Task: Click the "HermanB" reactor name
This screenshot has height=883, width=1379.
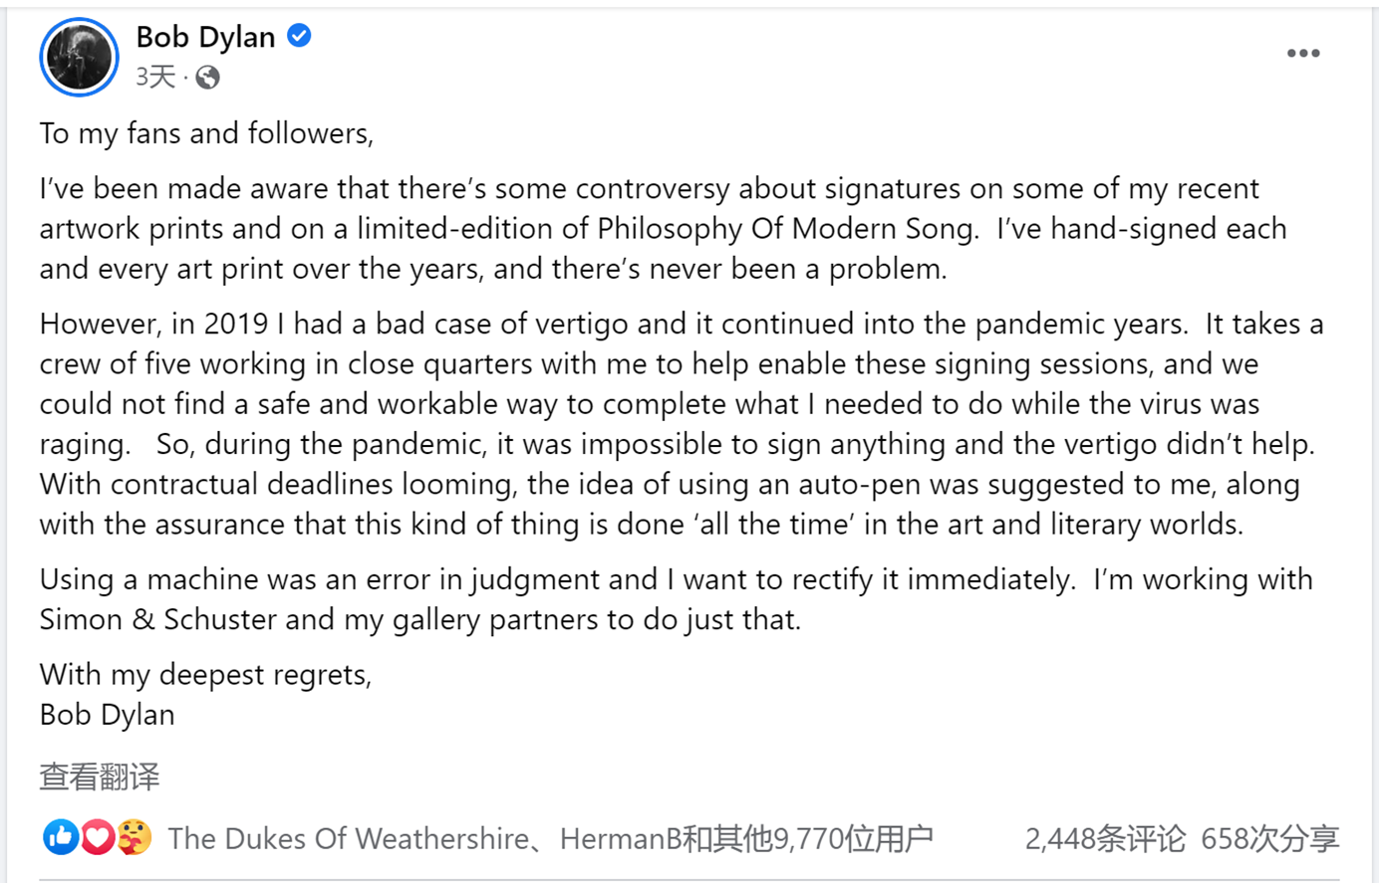Action: [620, 839]
